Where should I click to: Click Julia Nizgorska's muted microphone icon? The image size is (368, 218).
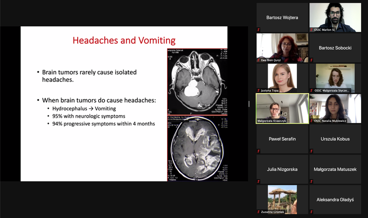pyautogui.click(x=259, y=181)
